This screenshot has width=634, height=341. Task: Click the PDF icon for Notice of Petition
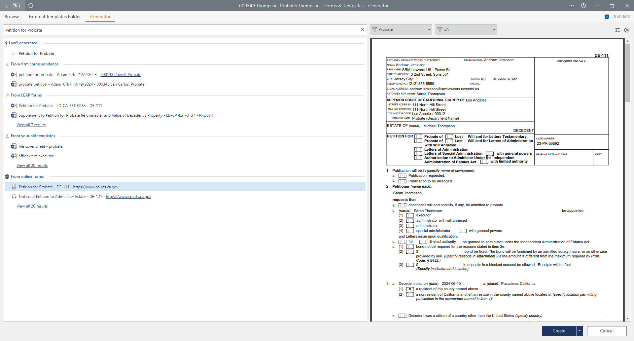(14, 196)
